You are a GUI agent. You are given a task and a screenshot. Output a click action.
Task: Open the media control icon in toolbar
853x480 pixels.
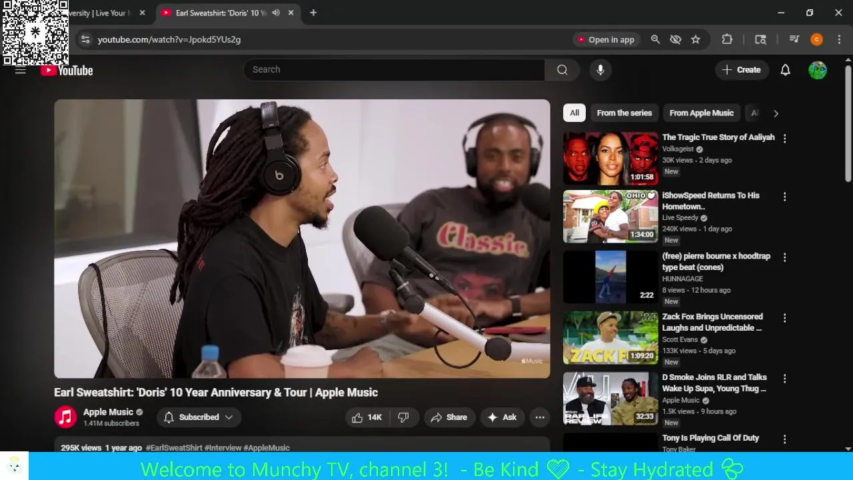[x=794, y=39]
